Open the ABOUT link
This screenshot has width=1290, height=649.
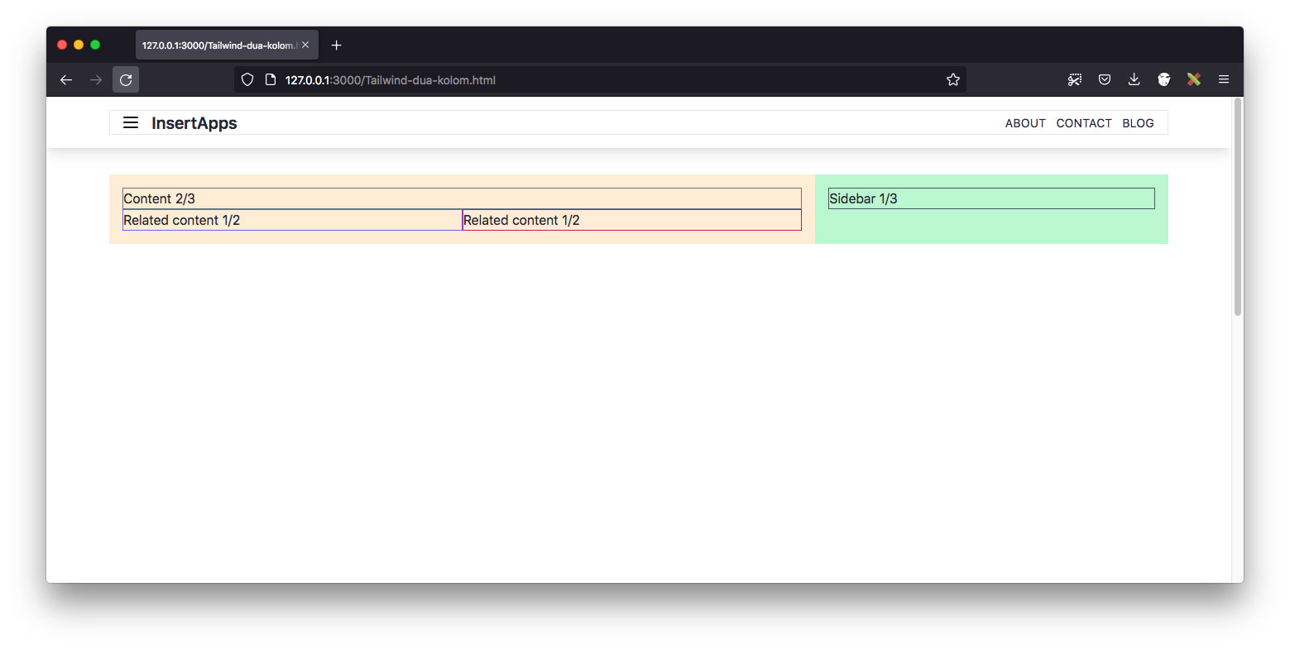tap(1025, 123)
